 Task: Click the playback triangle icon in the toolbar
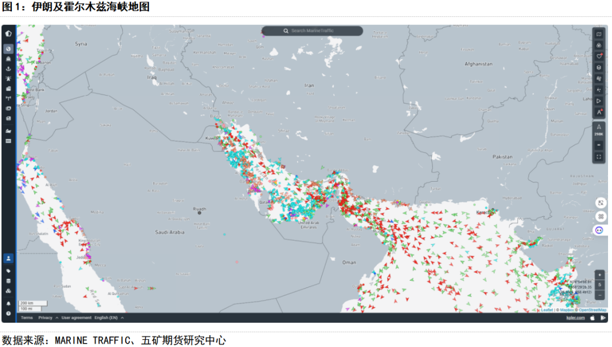(599, 101)
